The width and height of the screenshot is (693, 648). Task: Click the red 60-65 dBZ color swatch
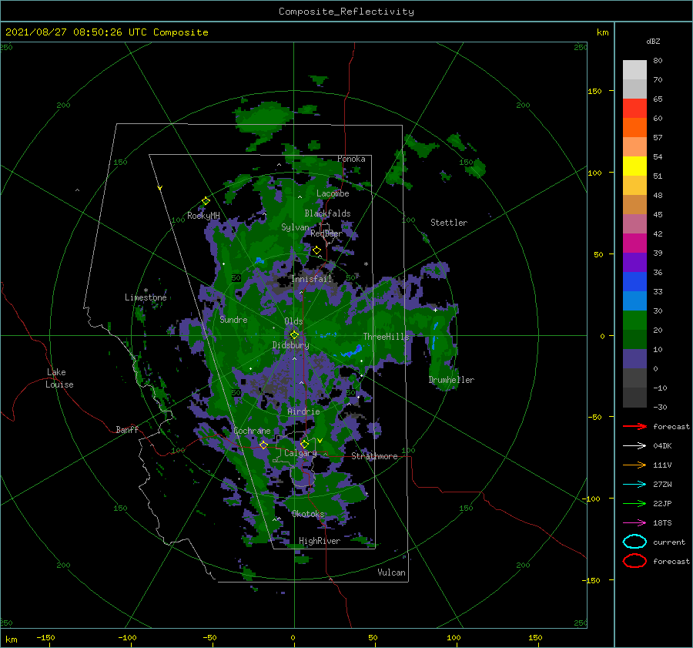(x=634, y=109)
